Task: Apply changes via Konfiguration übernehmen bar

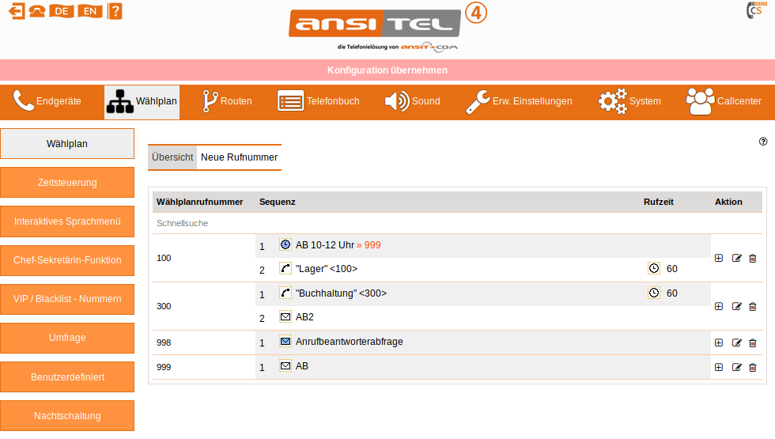Action: tap(387, 70)
